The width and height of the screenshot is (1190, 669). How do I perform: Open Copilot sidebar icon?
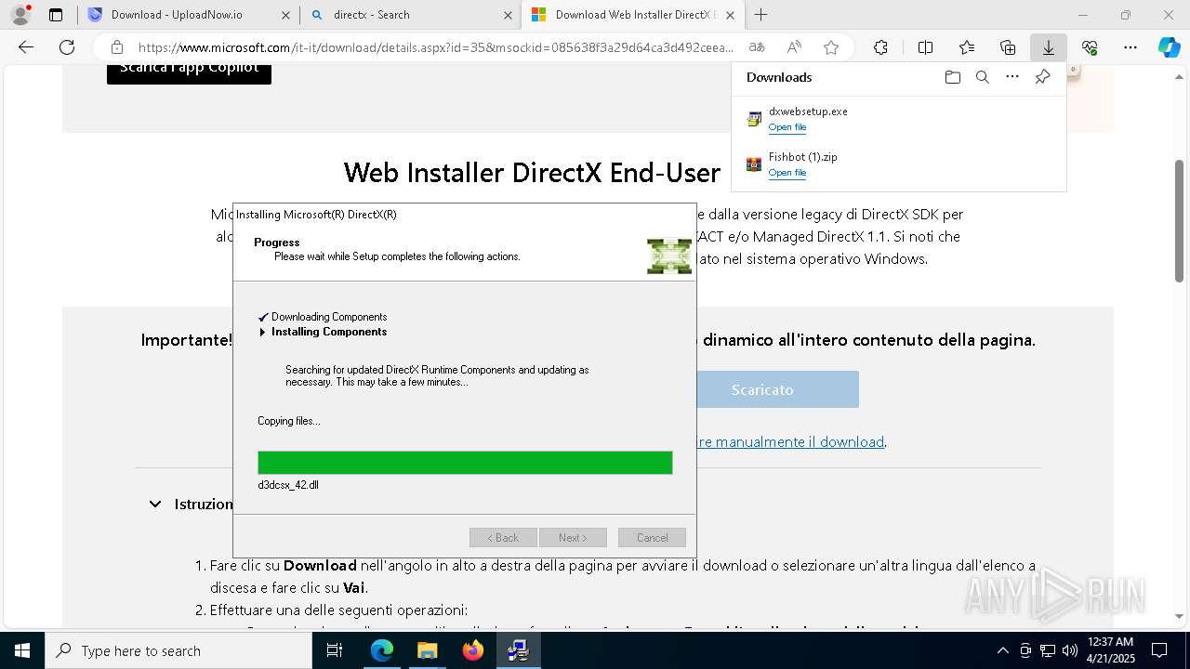1169,47
